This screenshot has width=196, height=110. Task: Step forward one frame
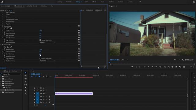[156, 67]
